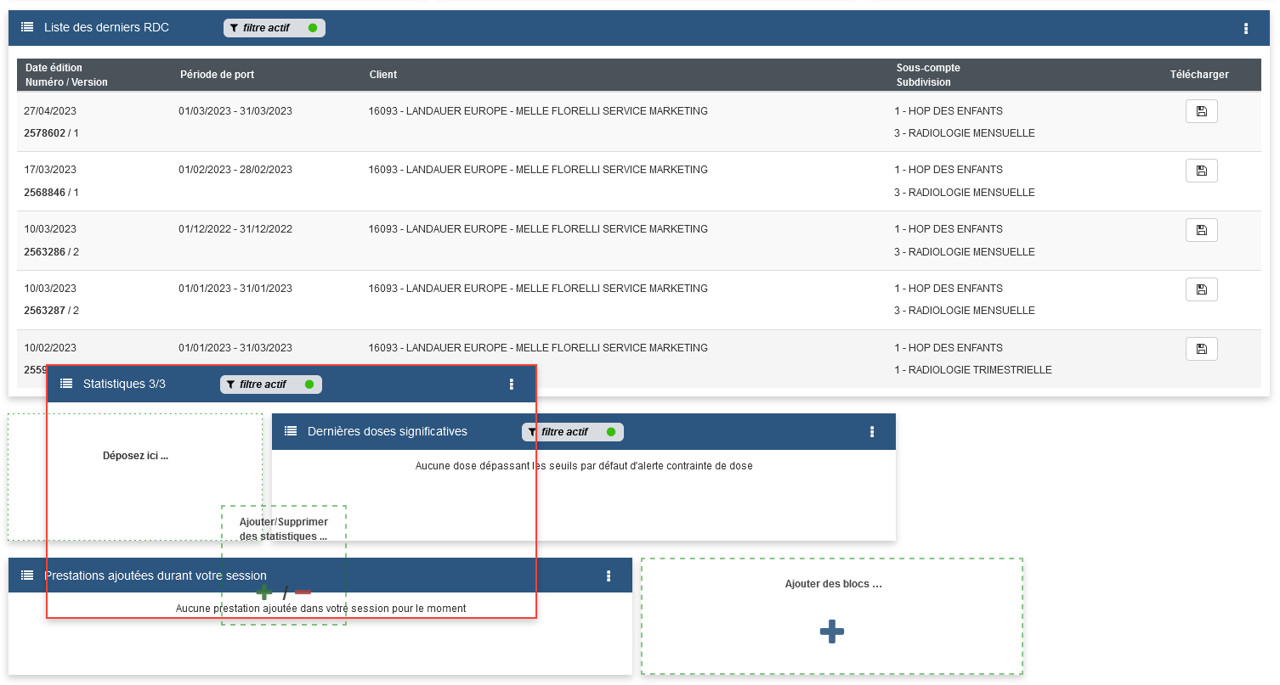Download the RDC report numbered 2563287
Viewport: 1280px width, 685px height.
click(1201, 289)
